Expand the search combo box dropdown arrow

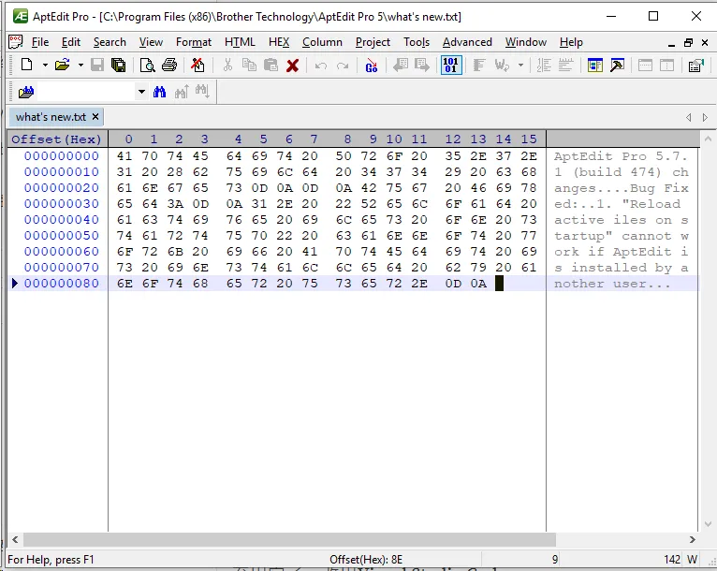click(x=141, y=92)
